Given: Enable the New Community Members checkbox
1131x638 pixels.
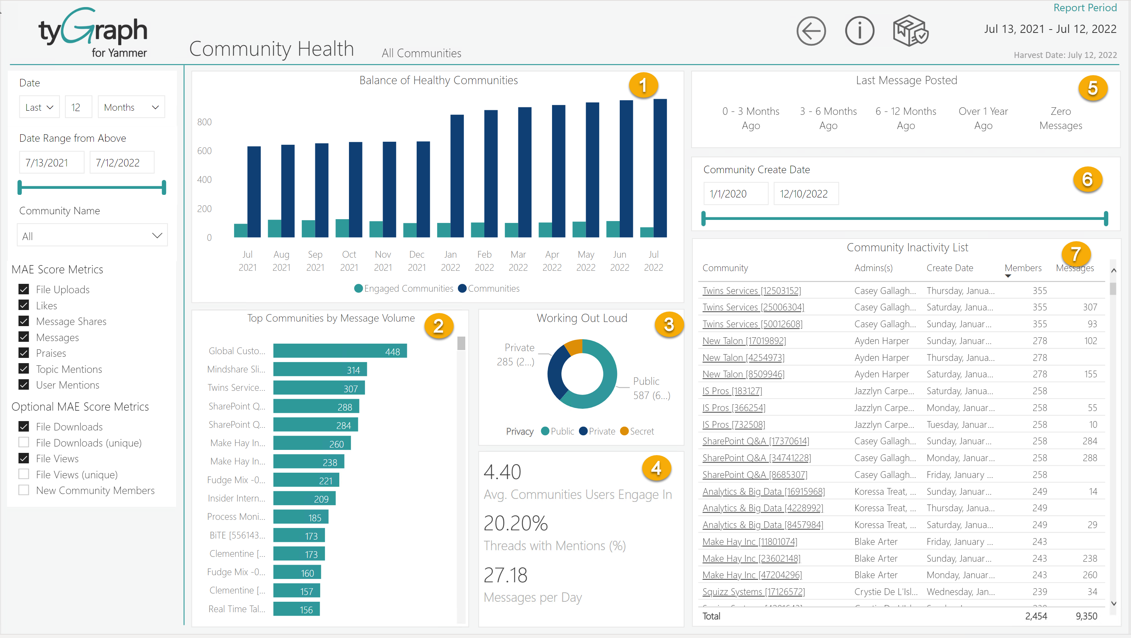Looking at the screenshot, I should pos(24,490).
